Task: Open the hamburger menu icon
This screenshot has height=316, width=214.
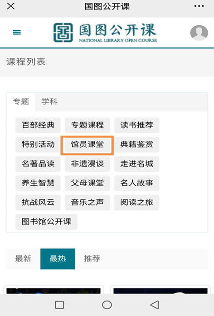Action: [x=17, y=32]
